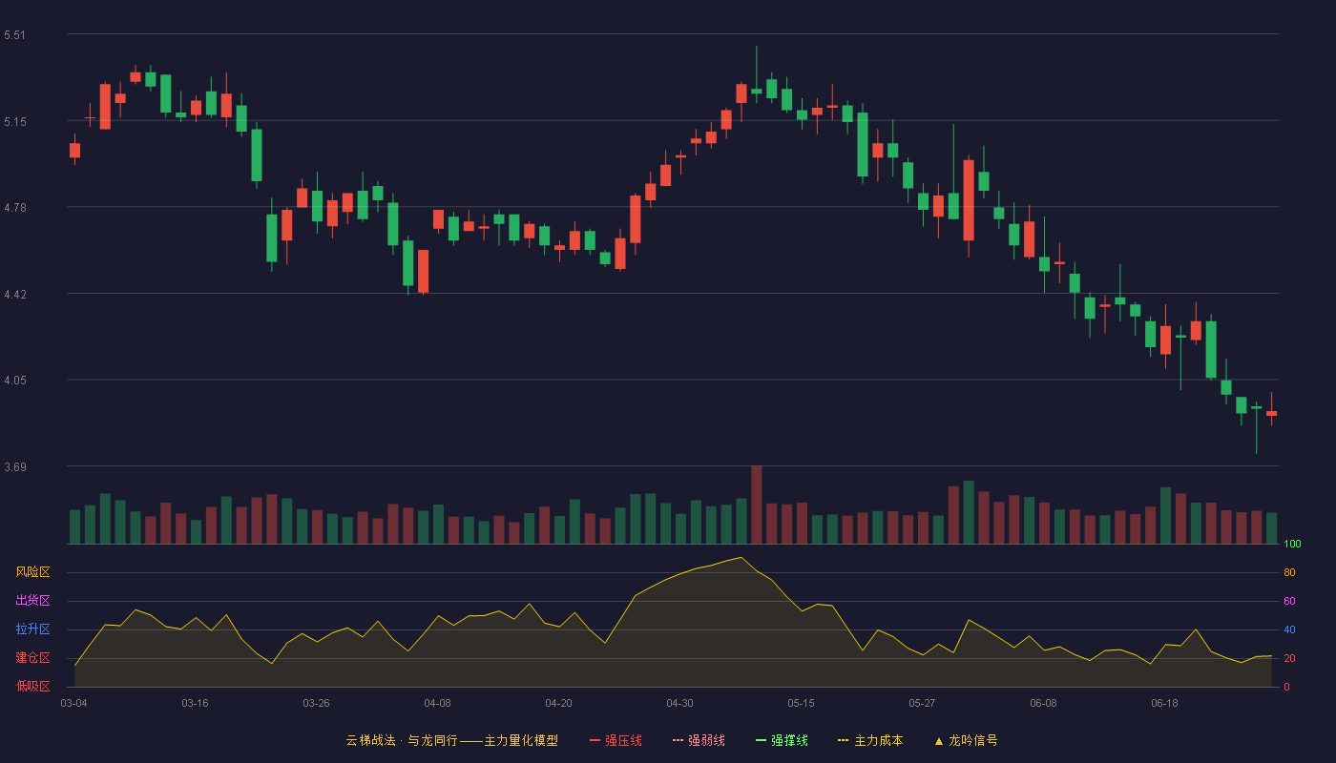Toggle the red 强压线 legend marker
The height and width of the screenshot is (763, 1336).
[x=595, y=740]
